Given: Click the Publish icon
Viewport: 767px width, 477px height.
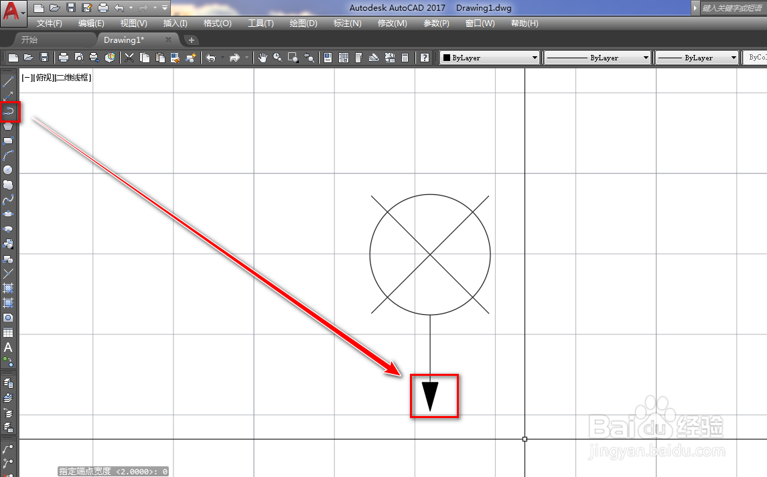Looking at the screenshot, I should 94,58.
